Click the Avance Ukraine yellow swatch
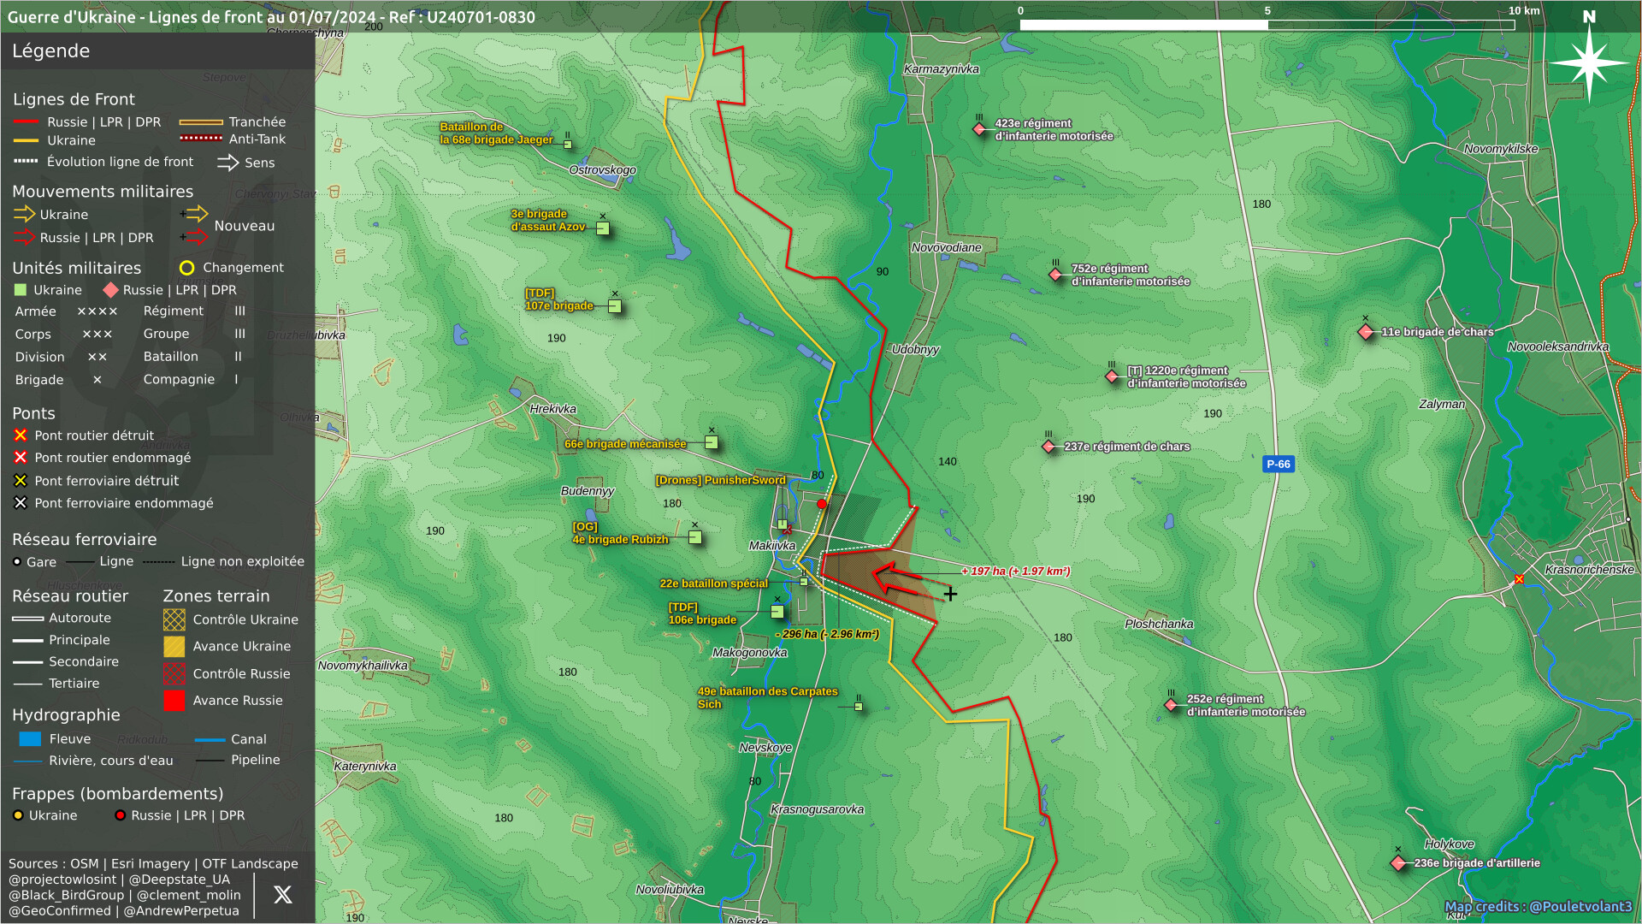Image resolution: width=1642 pixels, height=924 pixels. pyautogui.click(x=174, y=647)
